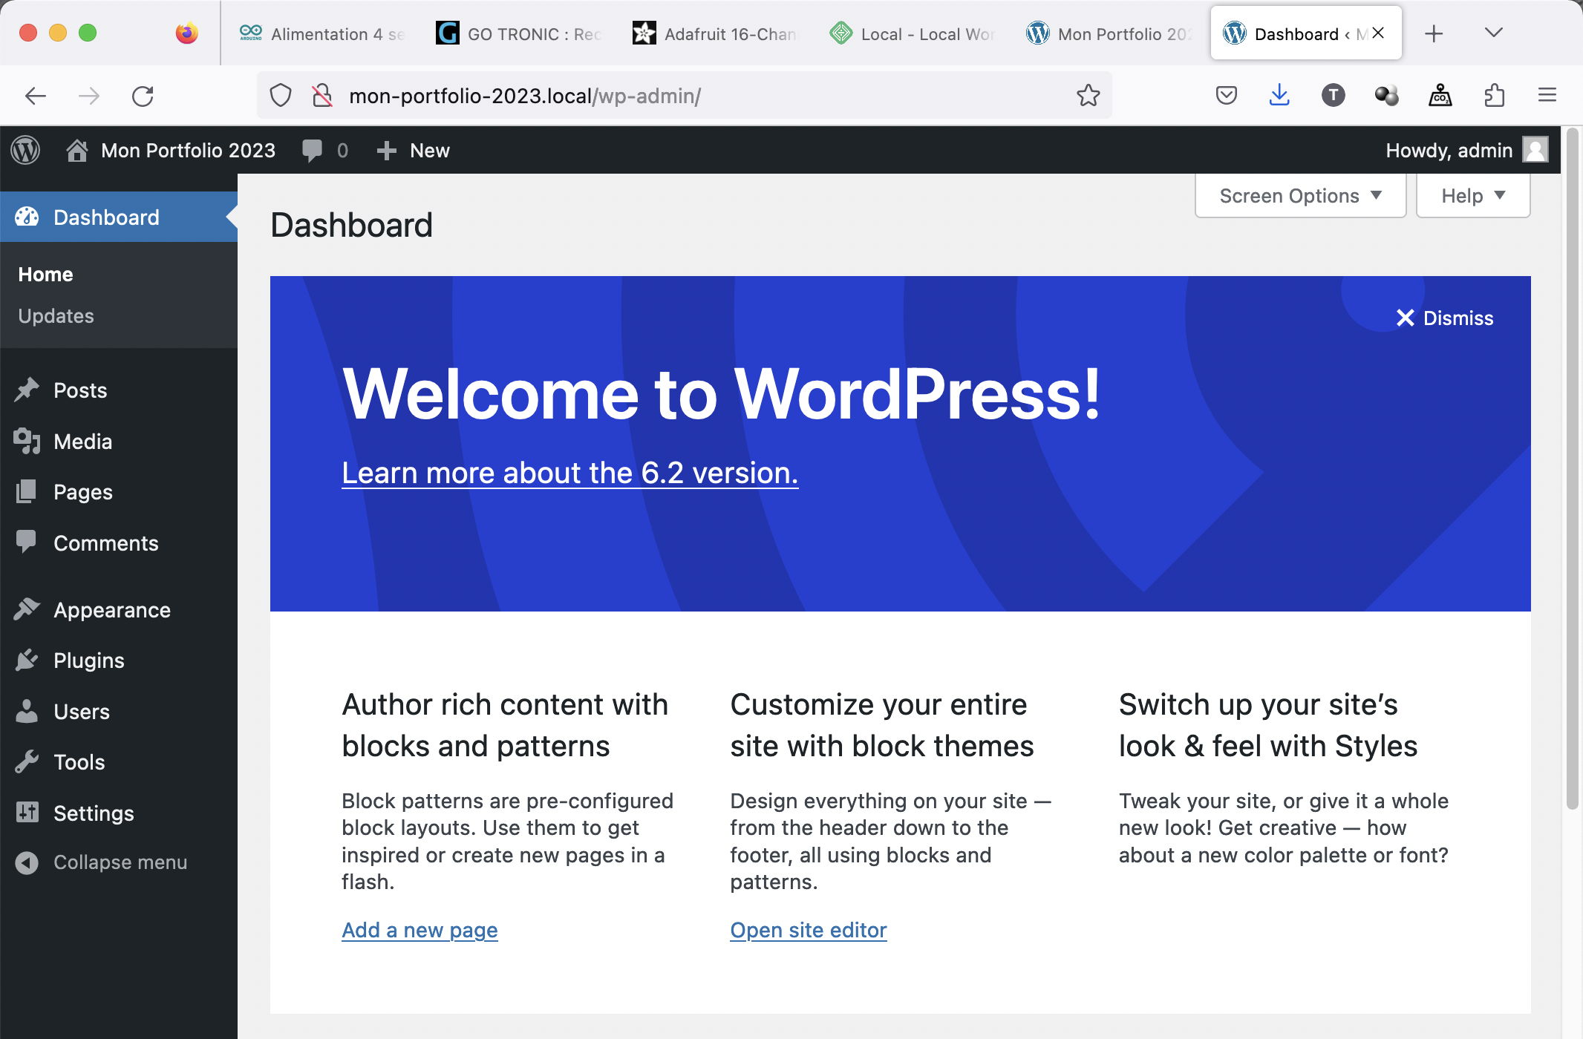This screenshot has height=1039, width=1583.
Task: Open the Media library menu
Action: [x=82, y=442]
